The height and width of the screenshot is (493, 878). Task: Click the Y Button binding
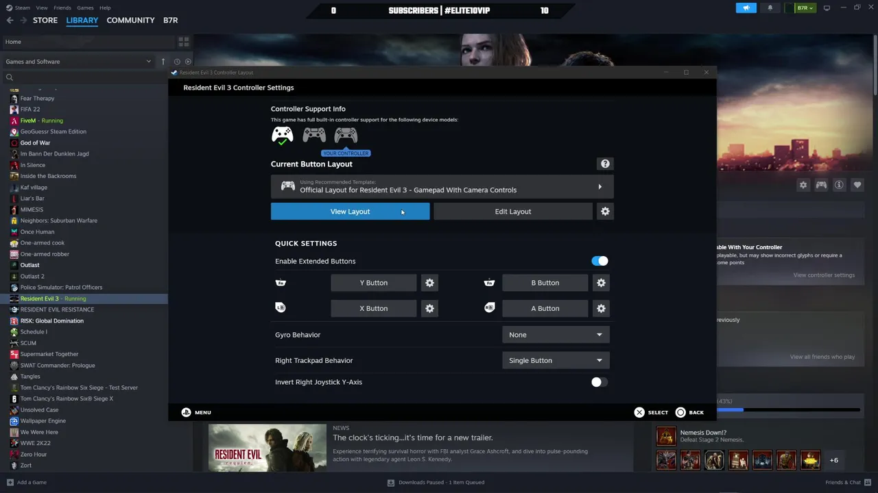pos(374,283)
